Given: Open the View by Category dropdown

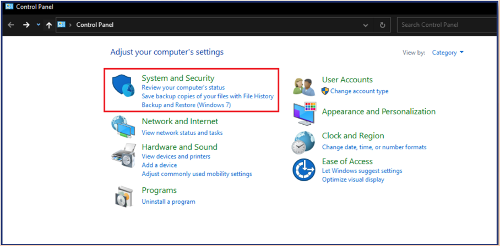Looking at the screenshot, I should pyautogui.click(x=448, y=53).
